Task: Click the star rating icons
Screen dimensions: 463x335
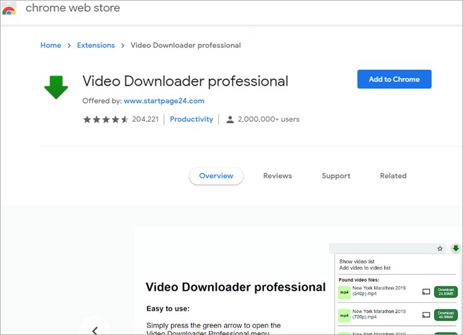Action: click(106, 119)
